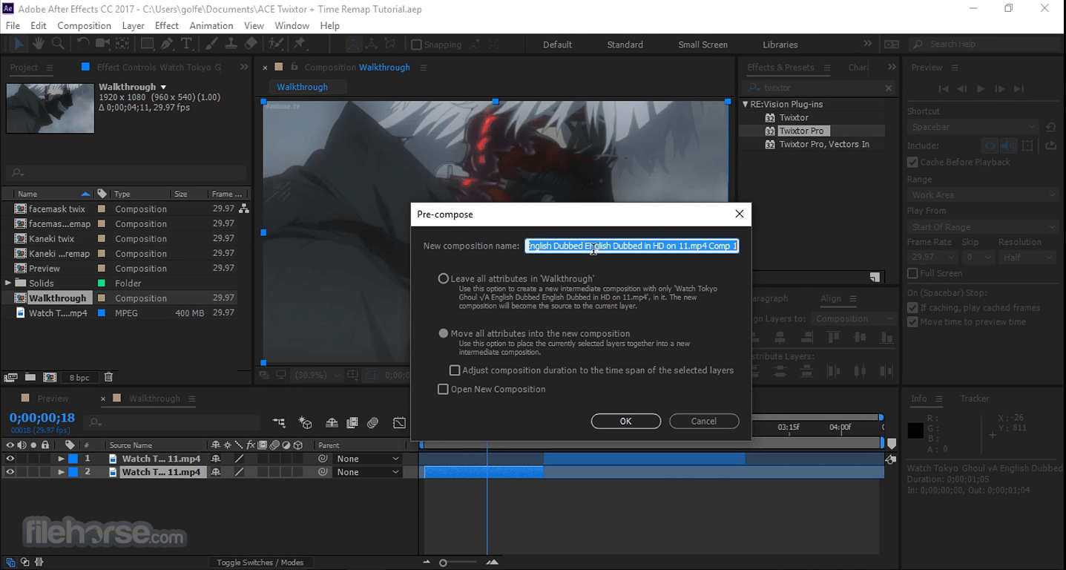Select the Roto Brush tool
This screenshot has width=1066, height=570.
(276, 44)
